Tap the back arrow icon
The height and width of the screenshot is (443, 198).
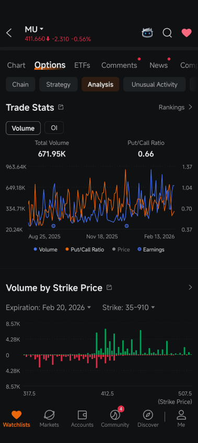pos(9,33)
